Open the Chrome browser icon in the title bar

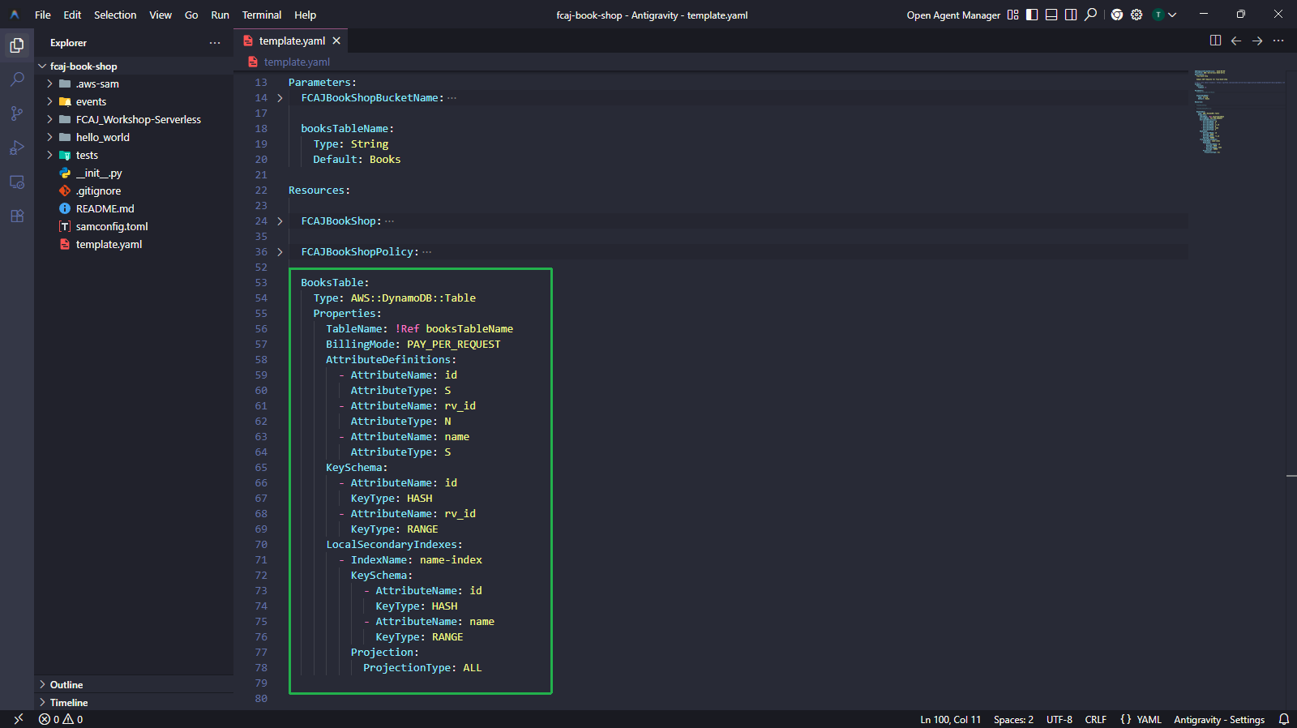point(1117,15)
